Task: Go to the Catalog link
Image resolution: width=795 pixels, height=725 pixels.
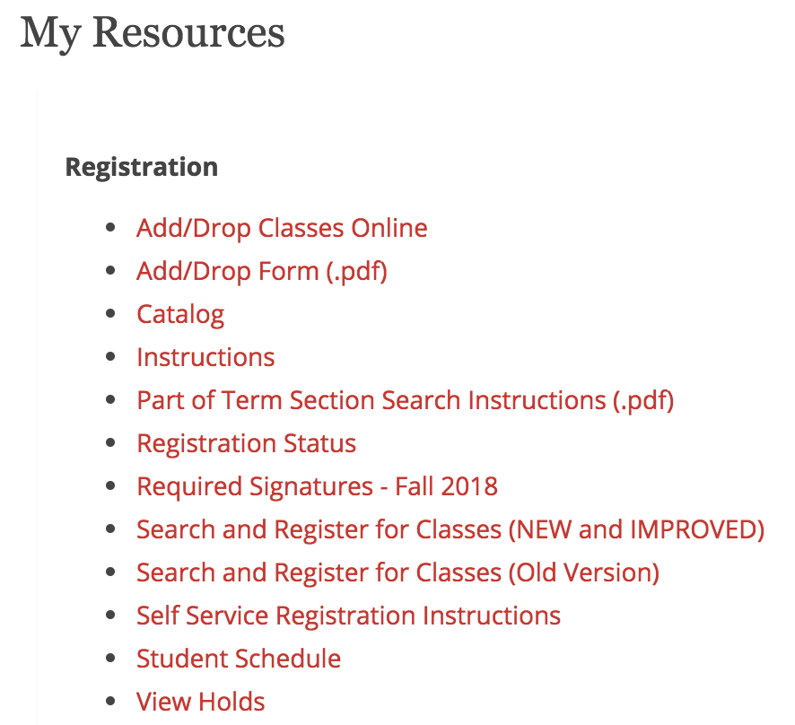Action: pyautogui.click(x=180, y=315)
